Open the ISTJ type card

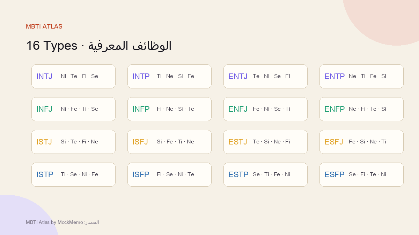pyautogui.click(x=73, y=142)
